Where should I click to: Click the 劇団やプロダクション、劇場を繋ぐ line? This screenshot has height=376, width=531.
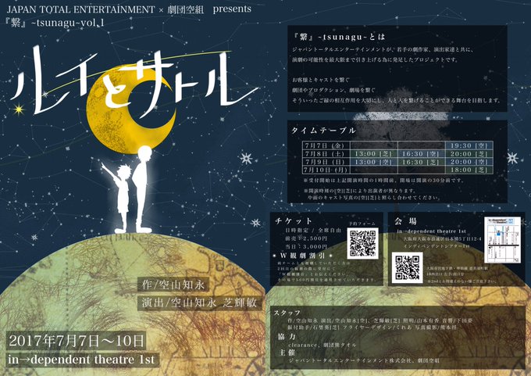[333, 90]
